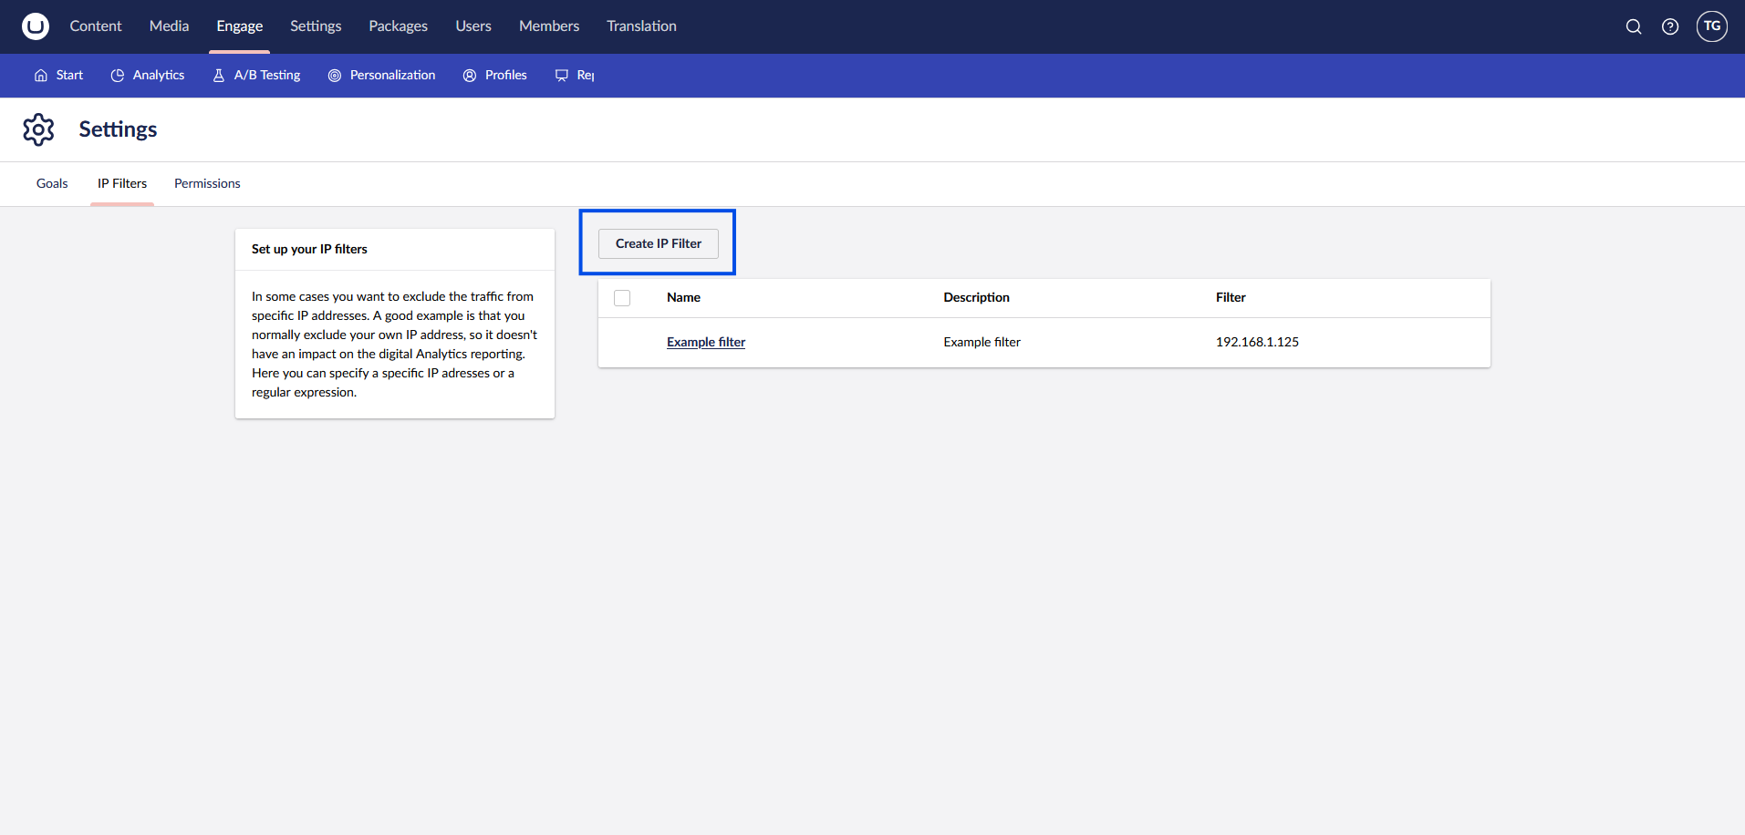1745x835 pixels.
Task: Go to Start via home icon
Action: coord(41,76)
